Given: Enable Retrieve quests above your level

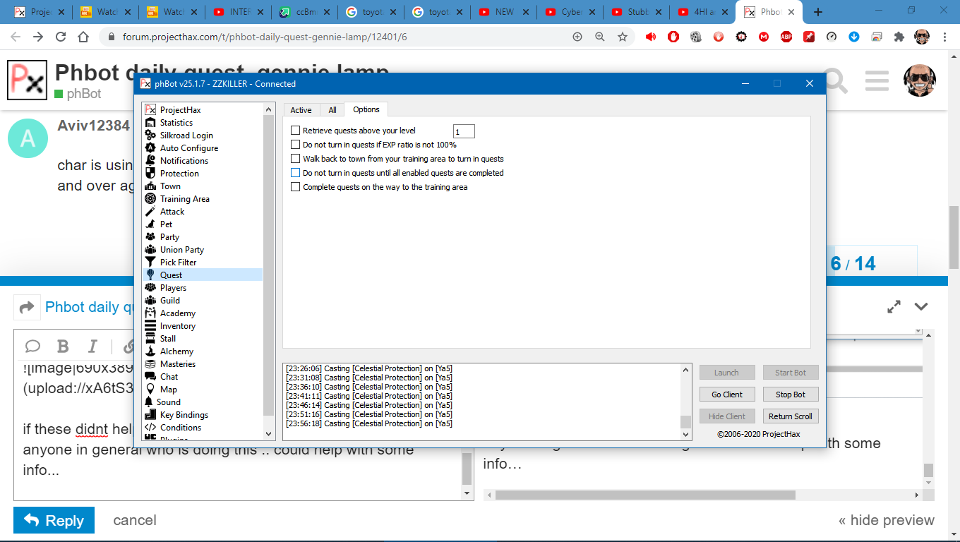Looking at the screenshot, I should tap(296, 131).
